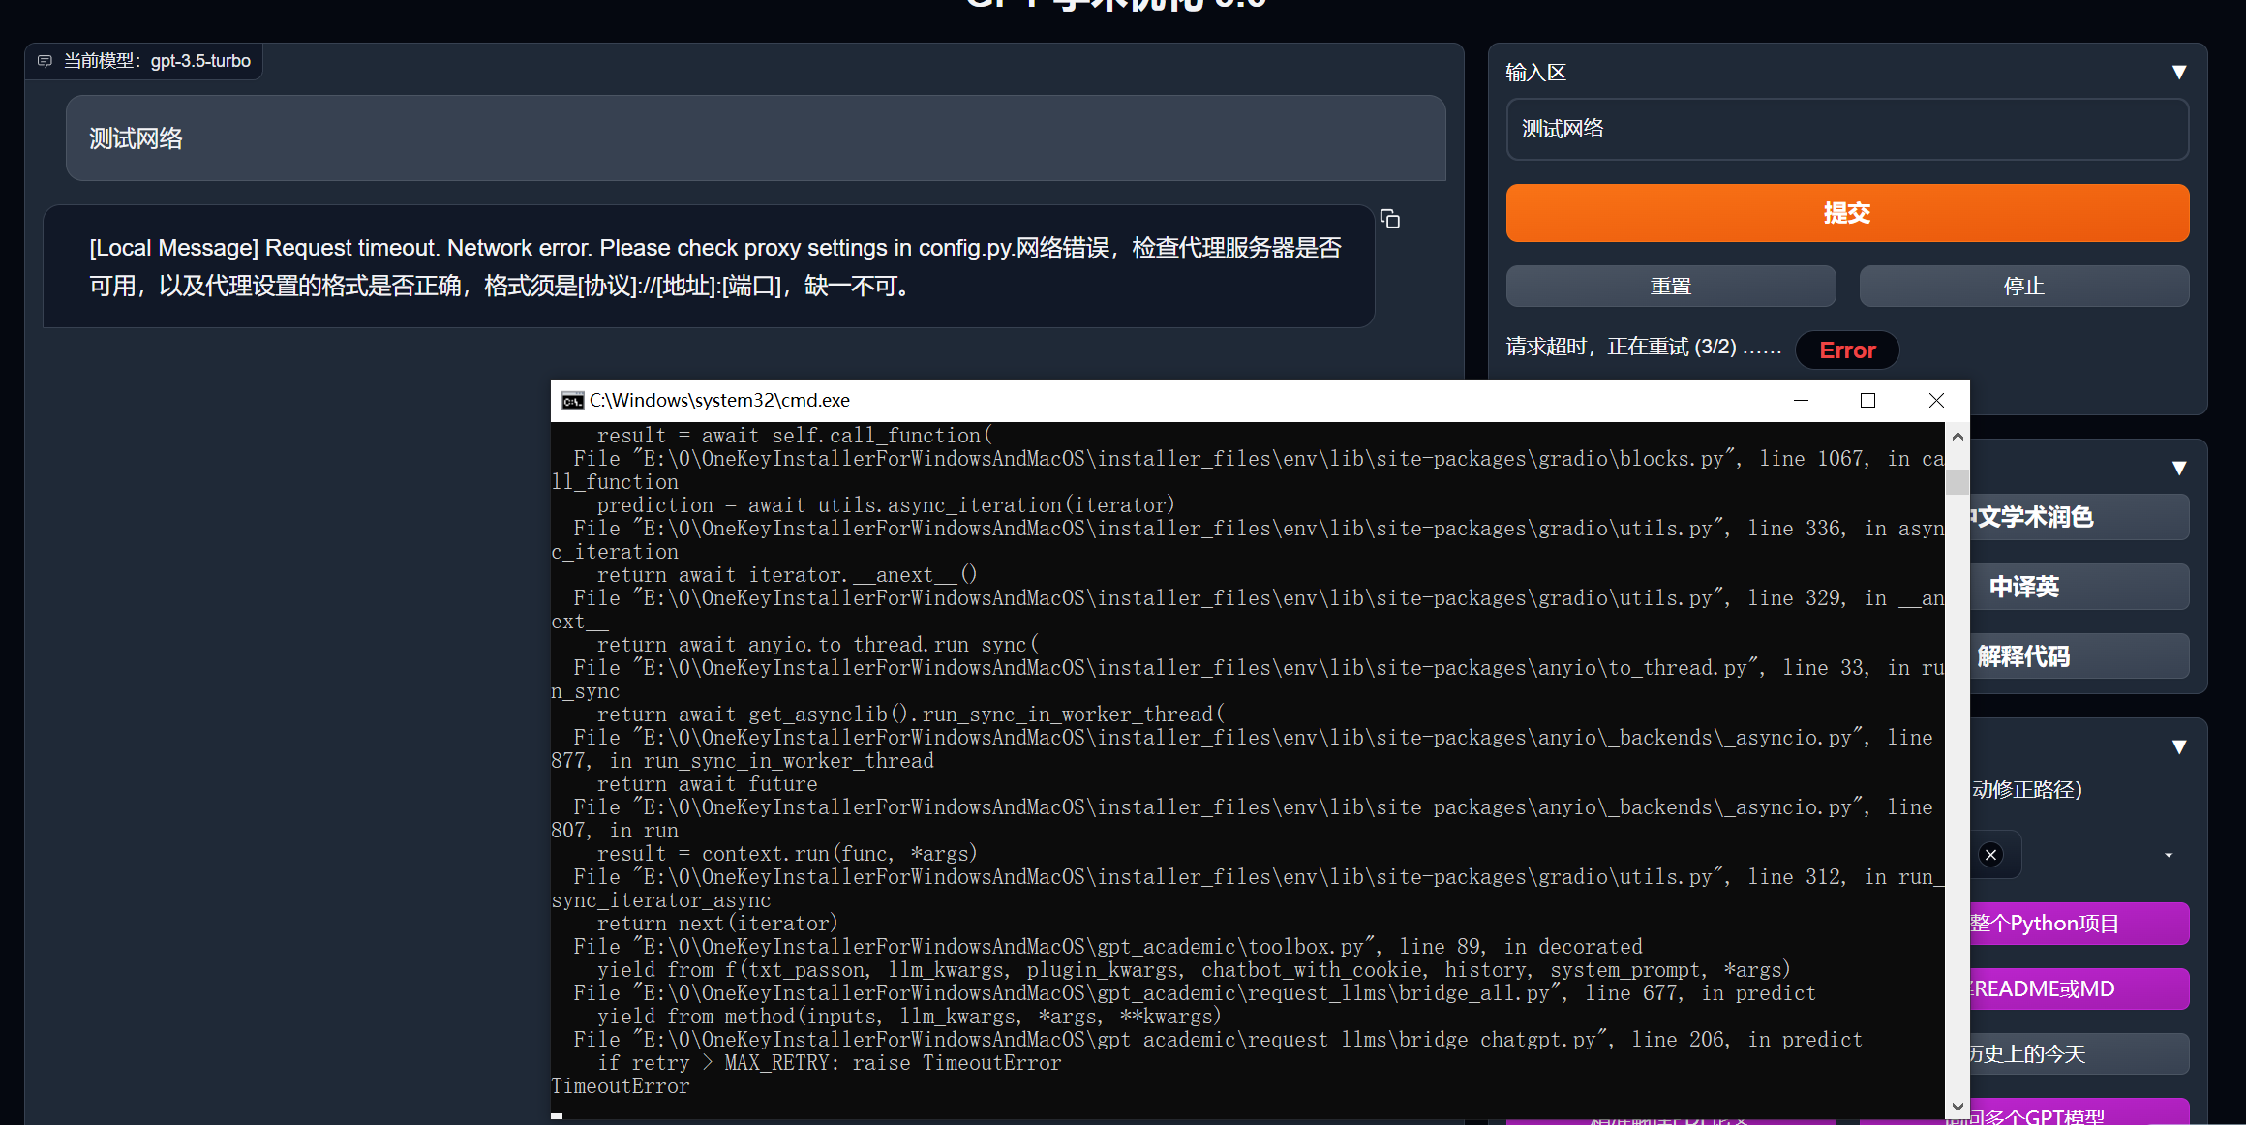Click the 停止 button
2246x1125 pixels.
[2023, 287]
